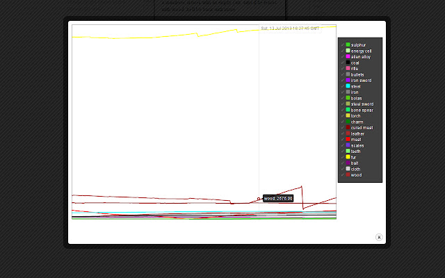Image resolution: width=445 pixels, height=278 pixels.
Task: Click the wood data point marker
Action: (x=259, y=199)
